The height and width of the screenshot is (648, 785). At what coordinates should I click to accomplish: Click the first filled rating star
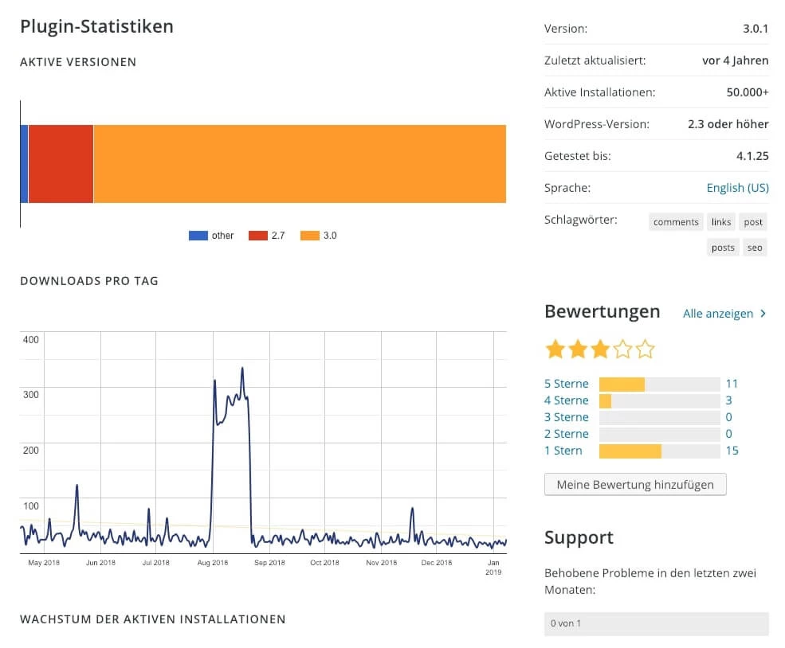pos(555,349)
